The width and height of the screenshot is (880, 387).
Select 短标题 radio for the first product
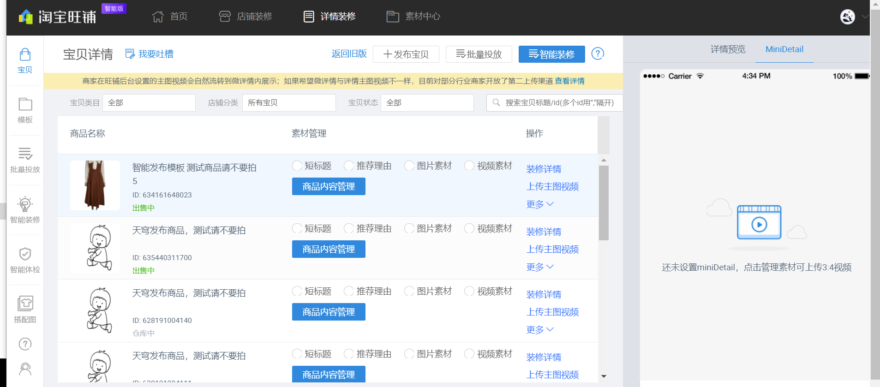click(297, 166)
